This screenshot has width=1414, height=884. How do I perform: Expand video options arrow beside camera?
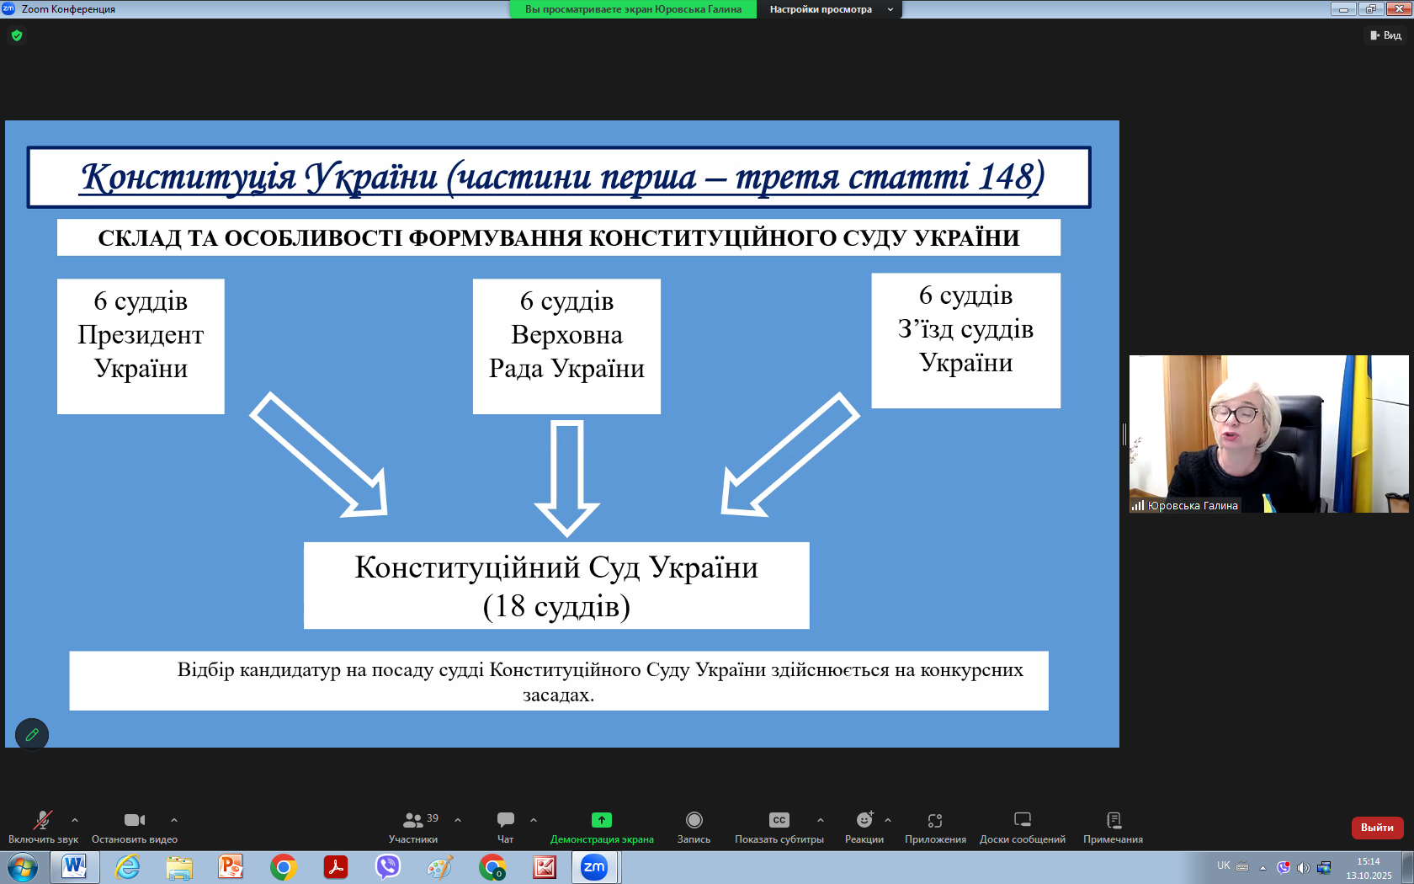click(174, 820)
